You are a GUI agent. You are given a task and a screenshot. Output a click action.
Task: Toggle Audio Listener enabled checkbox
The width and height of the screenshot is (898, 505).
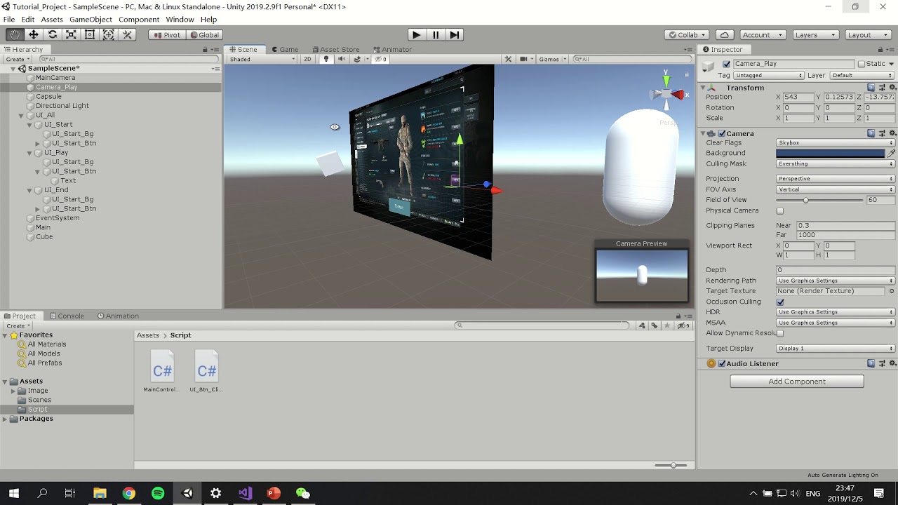(x=722, y=363)
